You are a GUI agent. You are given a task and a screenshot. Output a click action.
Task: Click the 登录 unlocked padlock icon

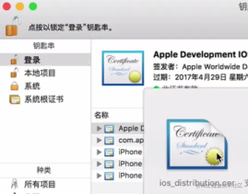point(14,59)
